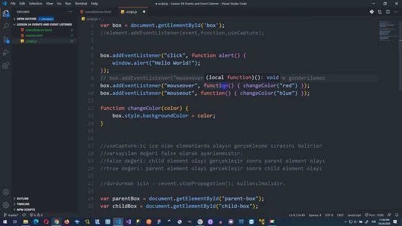Open Visual Studio purple icon in taskbar

[x=128, y=222]
